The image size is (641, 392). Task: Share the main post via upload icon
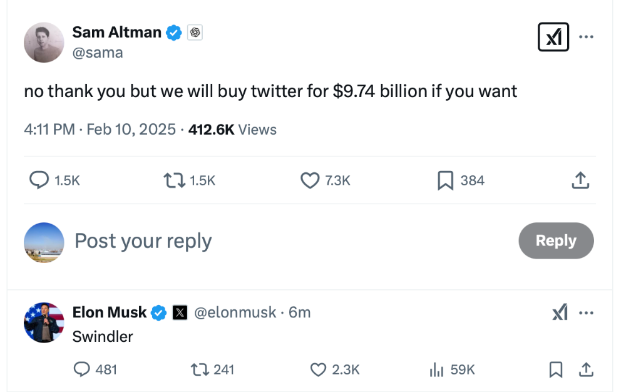[580, 180]
